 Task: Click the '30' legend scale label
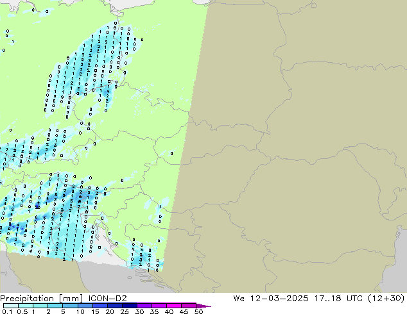pos(139,311)
